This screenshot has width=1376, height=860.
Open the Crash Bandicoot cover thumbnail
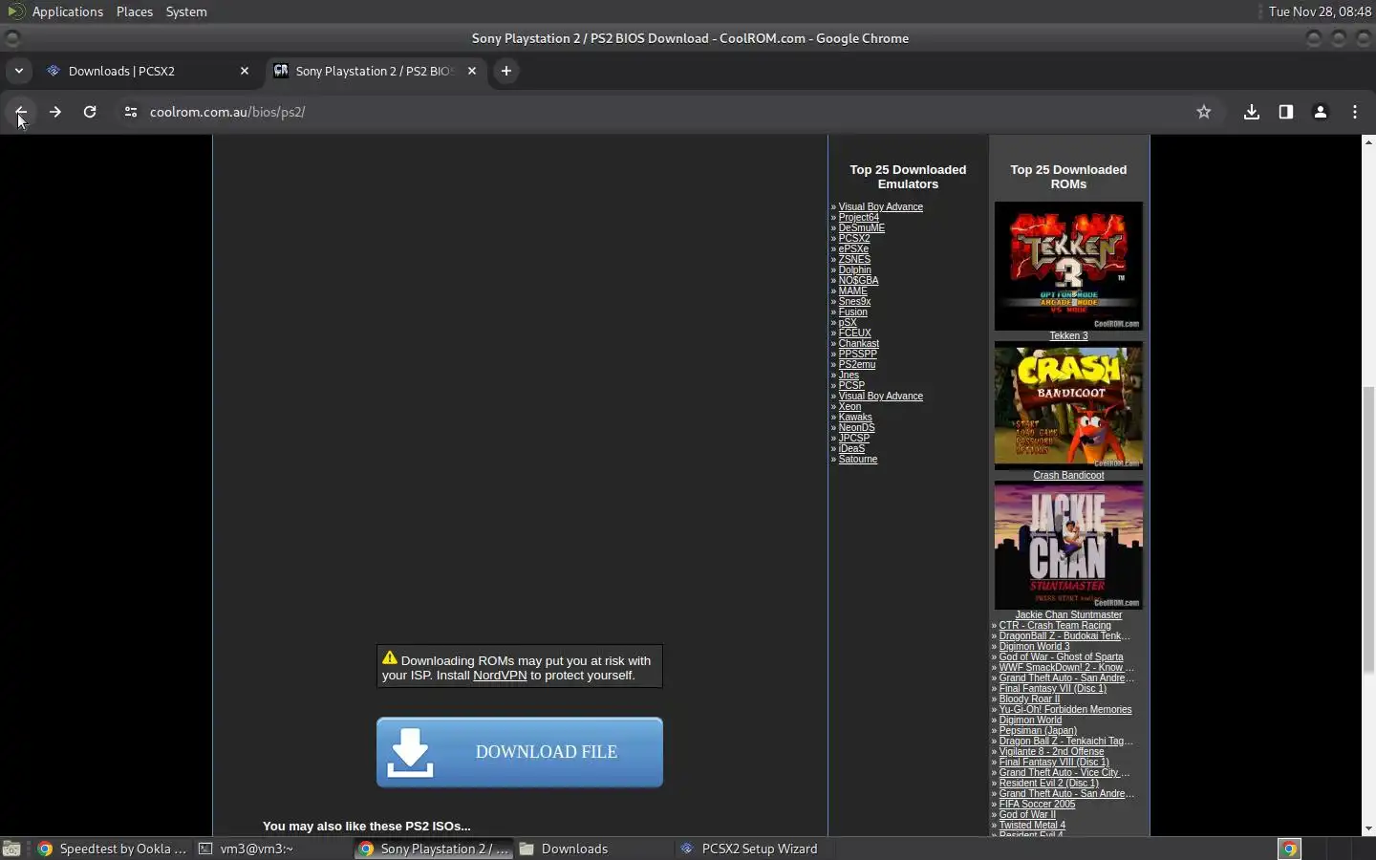pyautogui.click(x=1068, y=407)
